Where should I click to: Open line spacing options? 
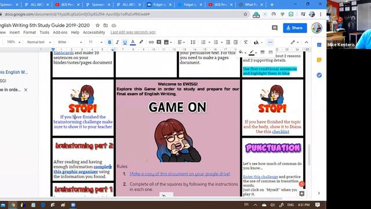pyautogui.click(x=193, y=42)
